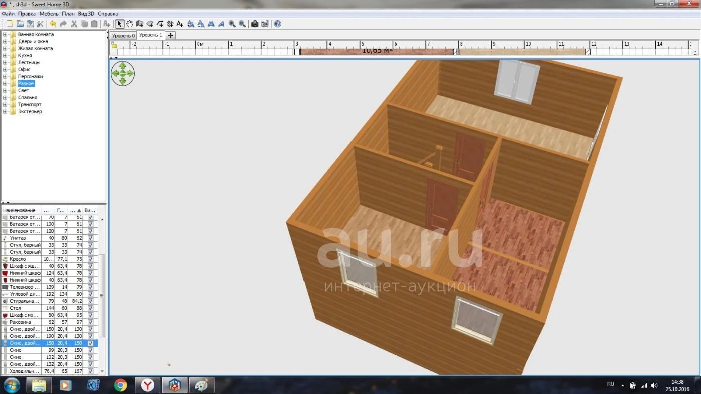Click the 3D view left navigation arrow

point(115,73)
